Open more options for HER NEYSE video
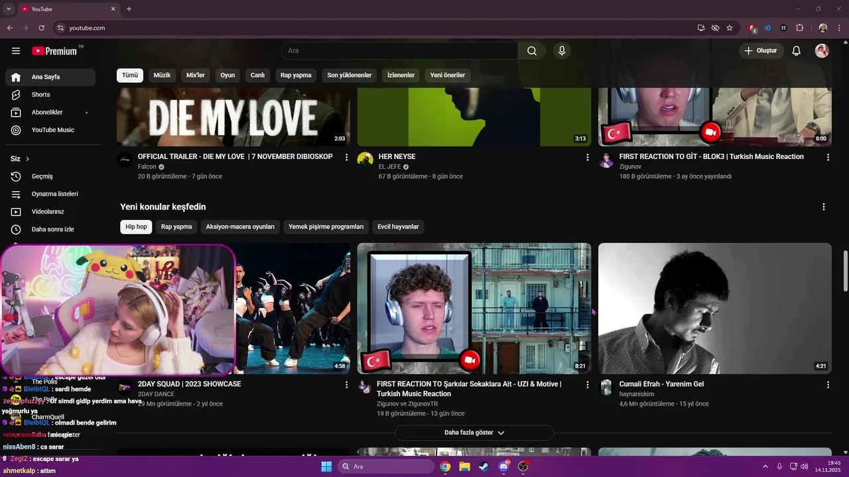 pos(587,157)
